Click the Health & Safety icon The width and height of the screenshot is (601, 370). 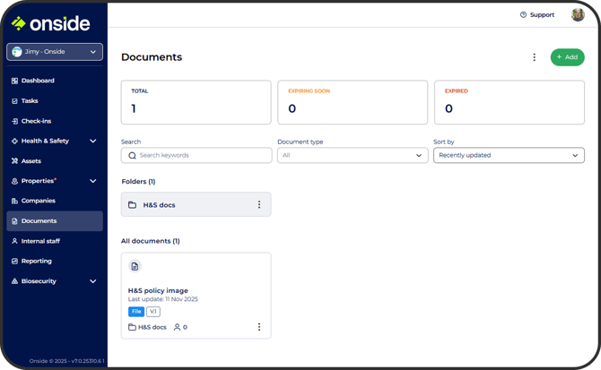click(14, 142)
